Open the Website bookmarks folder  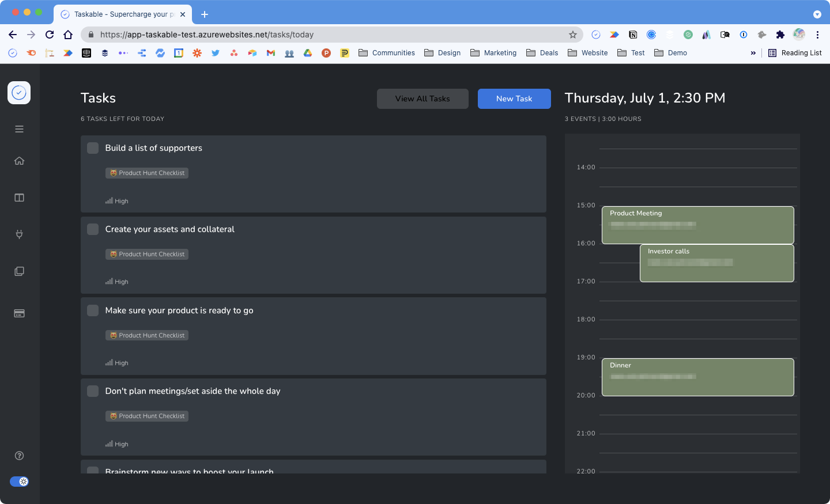[x=587, y=53]
